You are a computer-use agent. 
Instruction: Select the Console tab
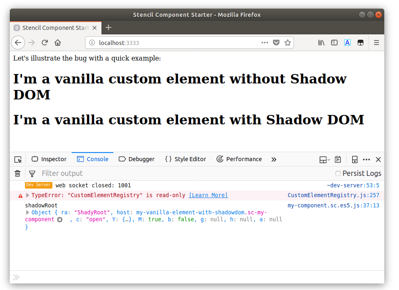[92, 159]
